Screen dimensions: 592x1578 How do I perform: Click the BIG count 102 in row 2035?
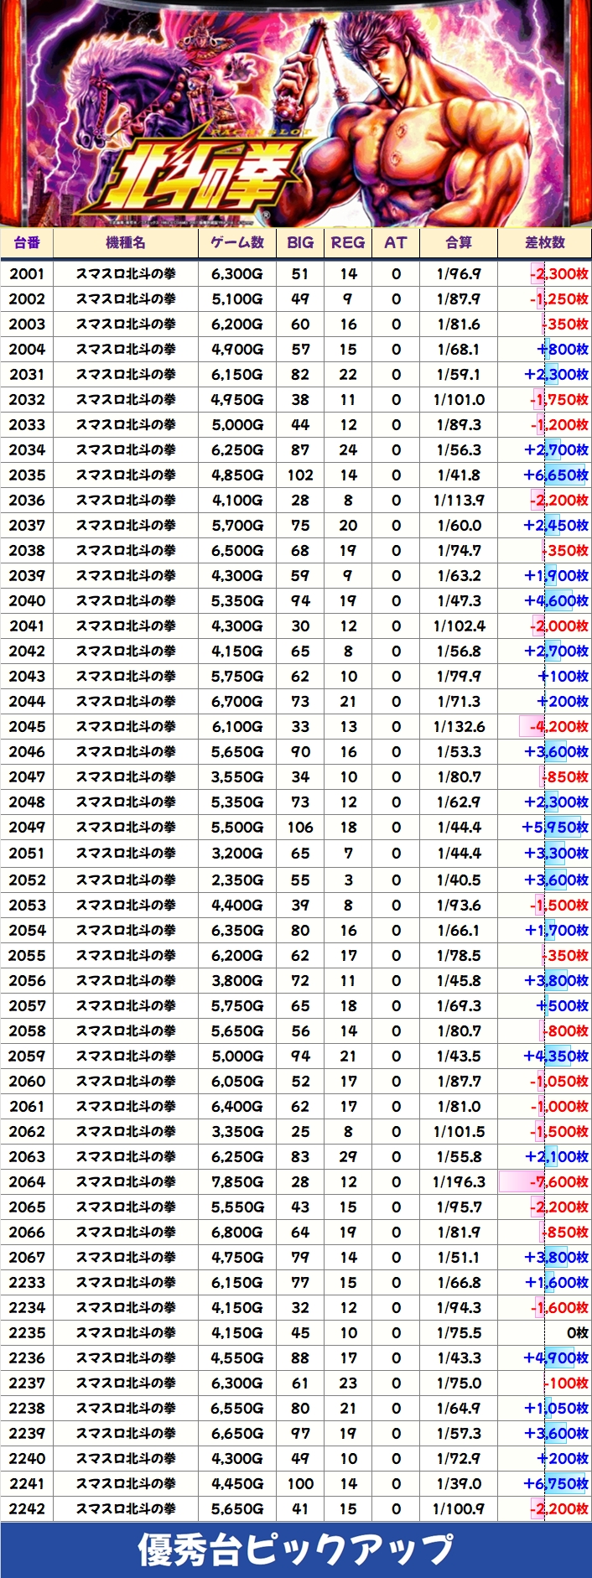click(300, 475)
